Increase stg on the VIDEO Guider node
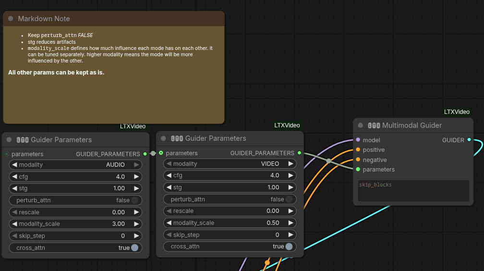 click(x=291, y=187)
